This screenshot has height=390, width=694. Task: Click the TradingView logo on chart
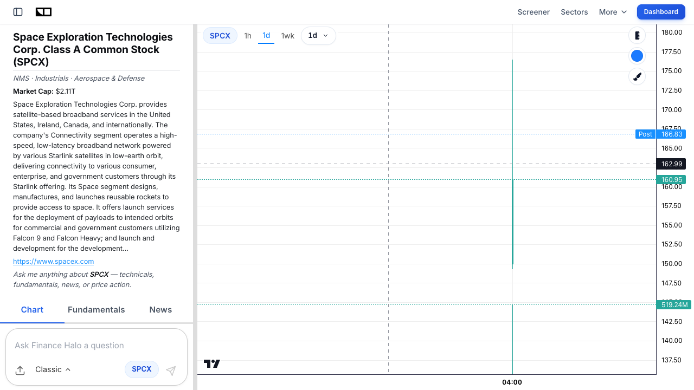coord(212,363)
